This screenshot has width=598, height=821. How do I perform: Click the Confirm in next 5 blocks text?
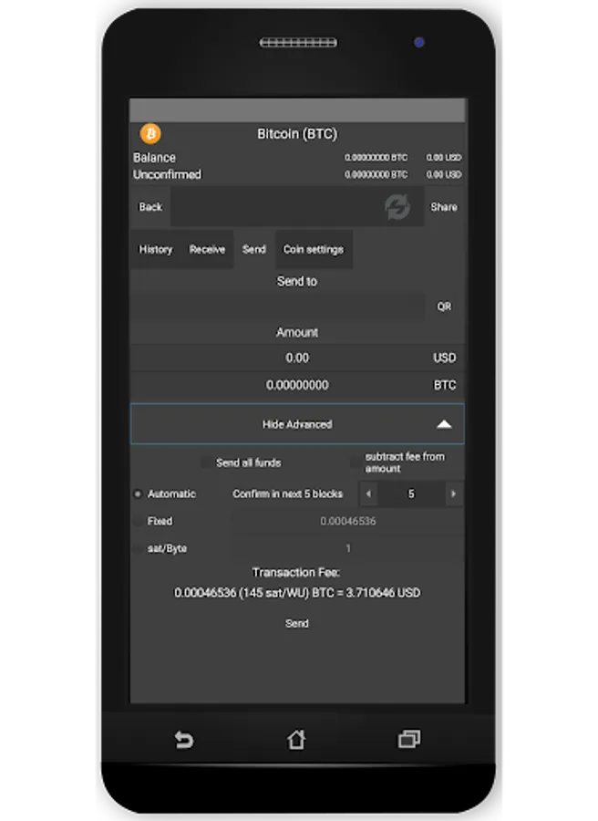(x=287, y=494)
